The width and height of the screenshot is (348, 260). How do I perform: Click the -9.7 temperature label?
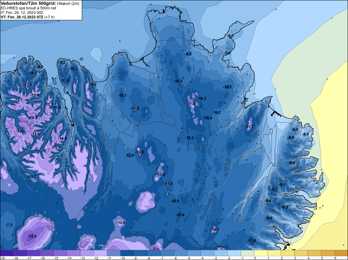pos(274,189)
